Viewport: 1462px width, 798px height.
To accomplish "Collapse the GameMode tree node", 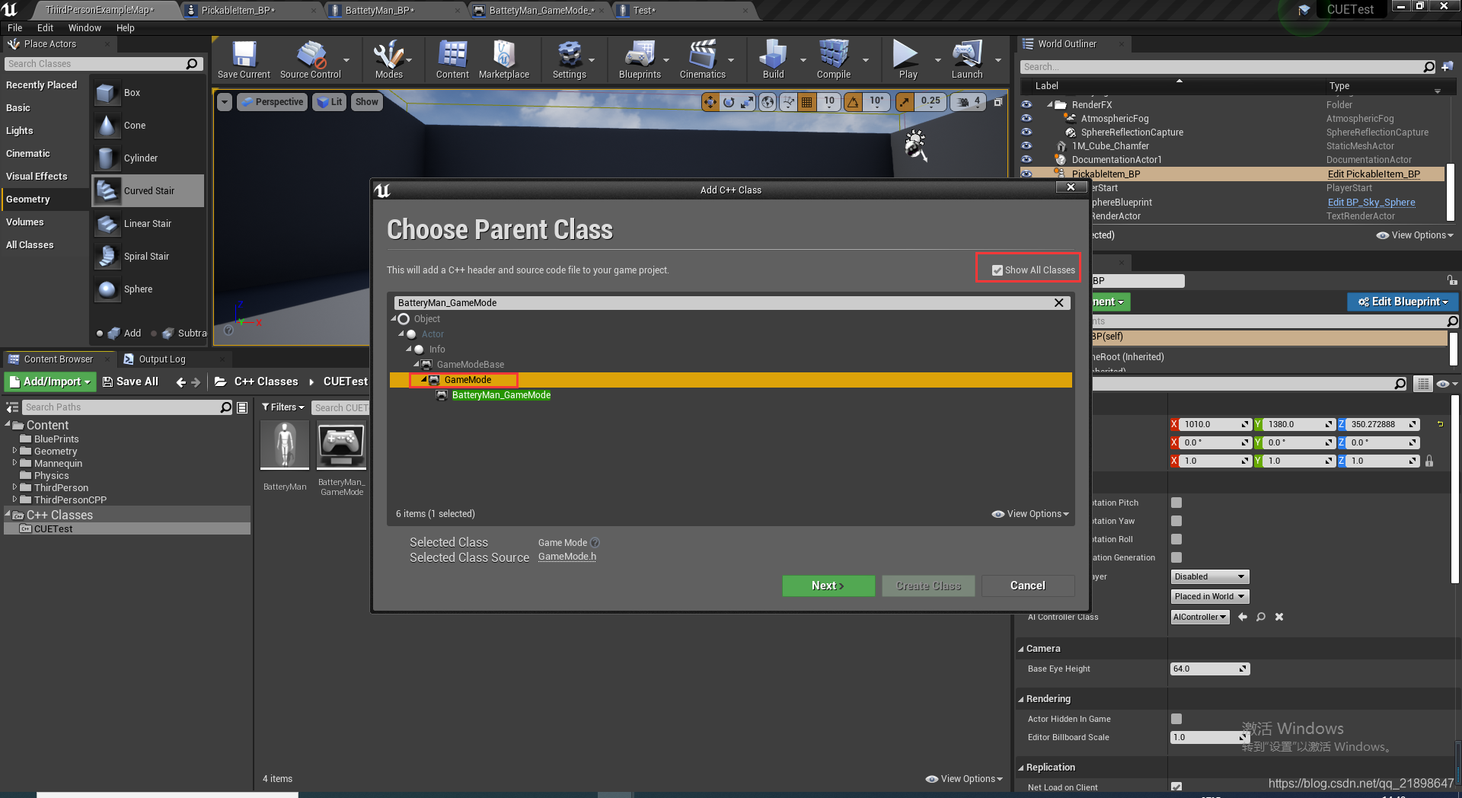I will click(x=424, y=380).
